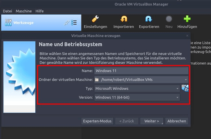This screenshot has height=139, width=211.
Task: Click the green Hinzufügen plus icon
Action: click(x=187, y=19)
